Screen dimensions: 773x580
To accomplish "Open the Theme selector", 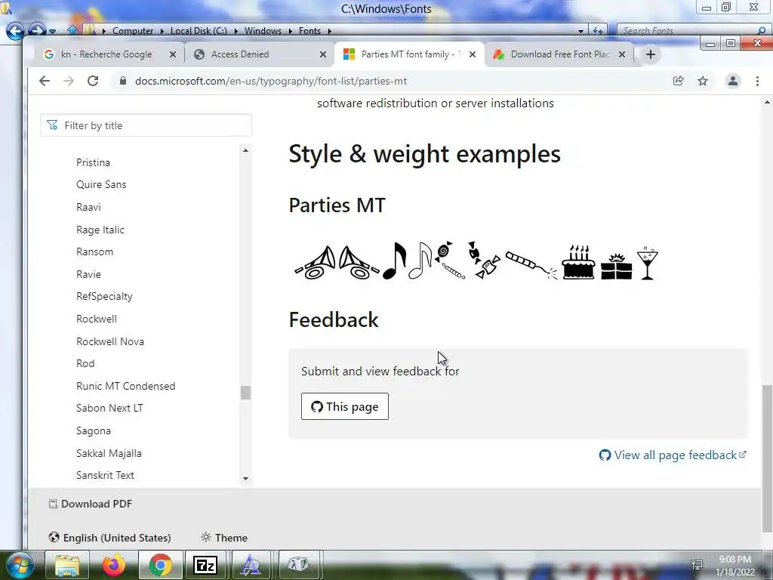I will click(223, 538).
